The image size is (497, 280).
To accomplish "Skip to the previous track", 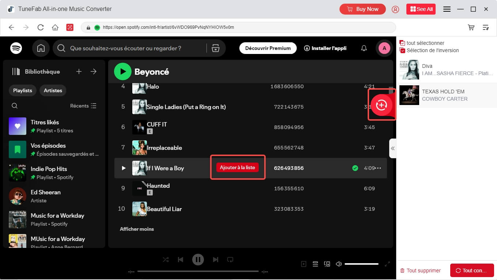I will pos(181,260).
